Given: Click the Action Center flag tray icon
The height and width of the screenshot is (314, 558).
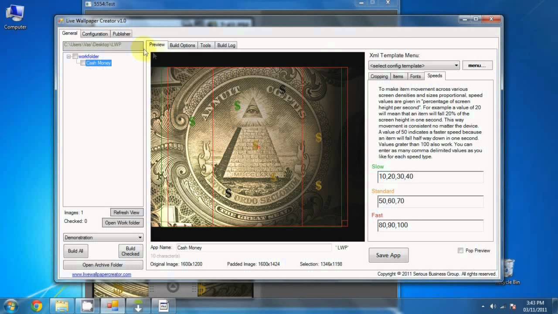Looking at the screenshot, I should (x=513, y=306).
